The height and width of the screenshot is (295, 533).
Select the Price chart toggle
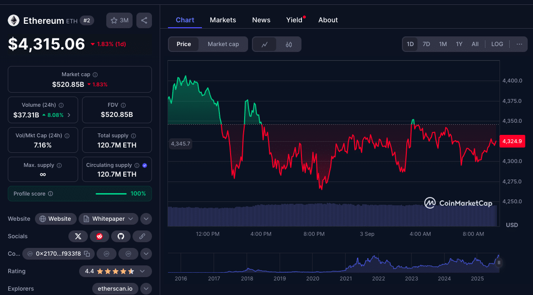pyautogui.click(x=183, y=44)
